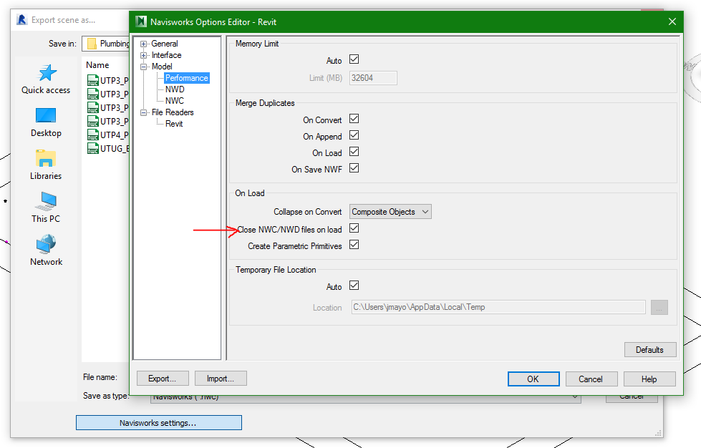701x448 pixels.
Task: Select first UTP3_P nwc file icon
Action: [92, 80]
